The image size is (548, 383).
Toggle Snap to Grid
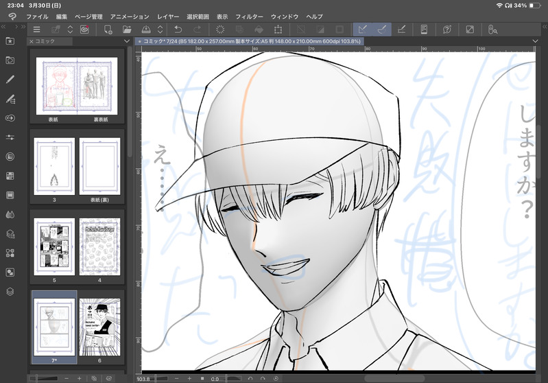coord(401,30)
